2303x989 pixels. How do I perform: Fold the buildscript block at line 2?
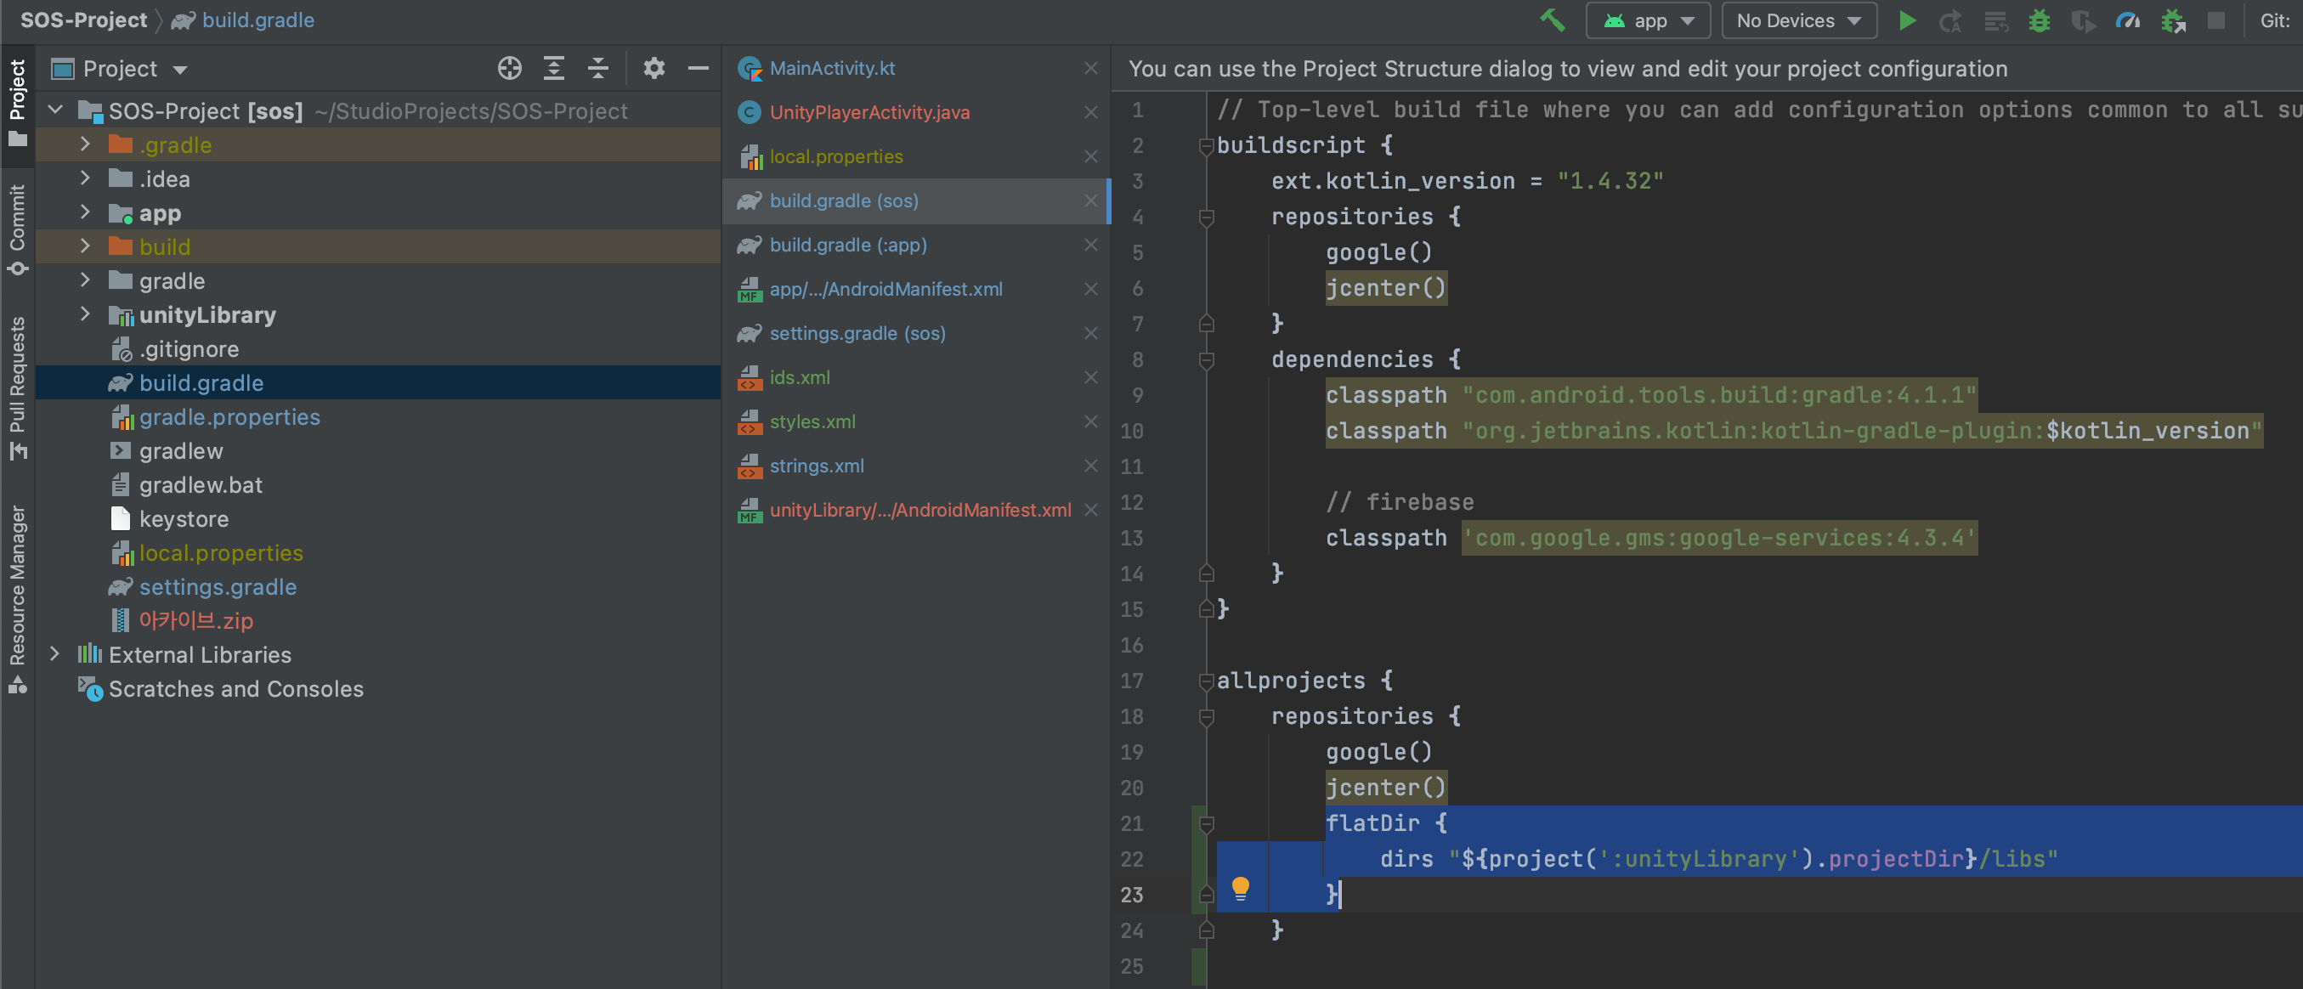(x=1205, y=146)
